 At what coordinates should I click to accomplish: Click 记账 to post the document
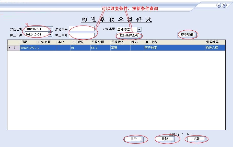coord(196,139)
